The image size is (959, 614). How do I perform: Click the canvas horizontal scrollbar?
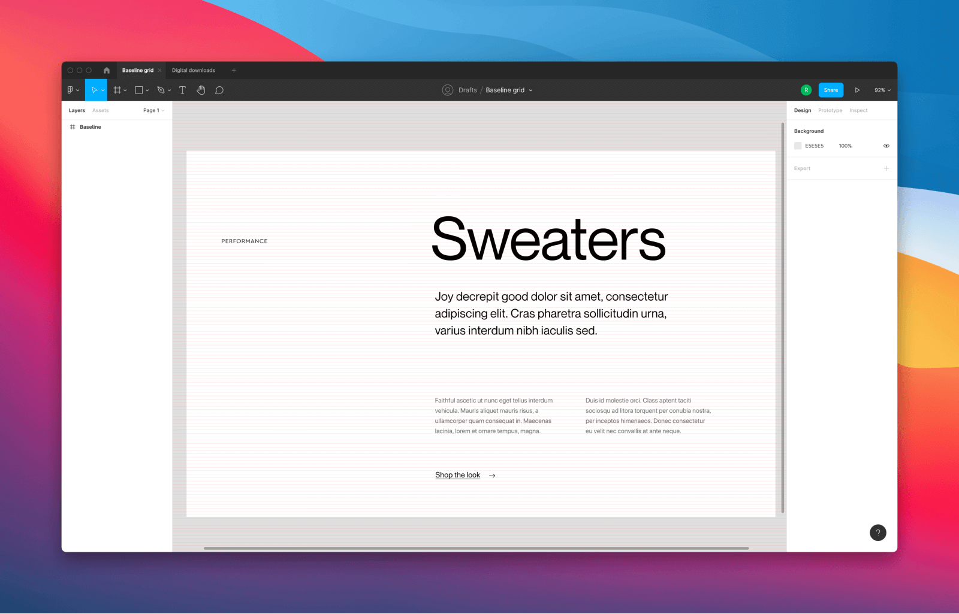point(476,548)
